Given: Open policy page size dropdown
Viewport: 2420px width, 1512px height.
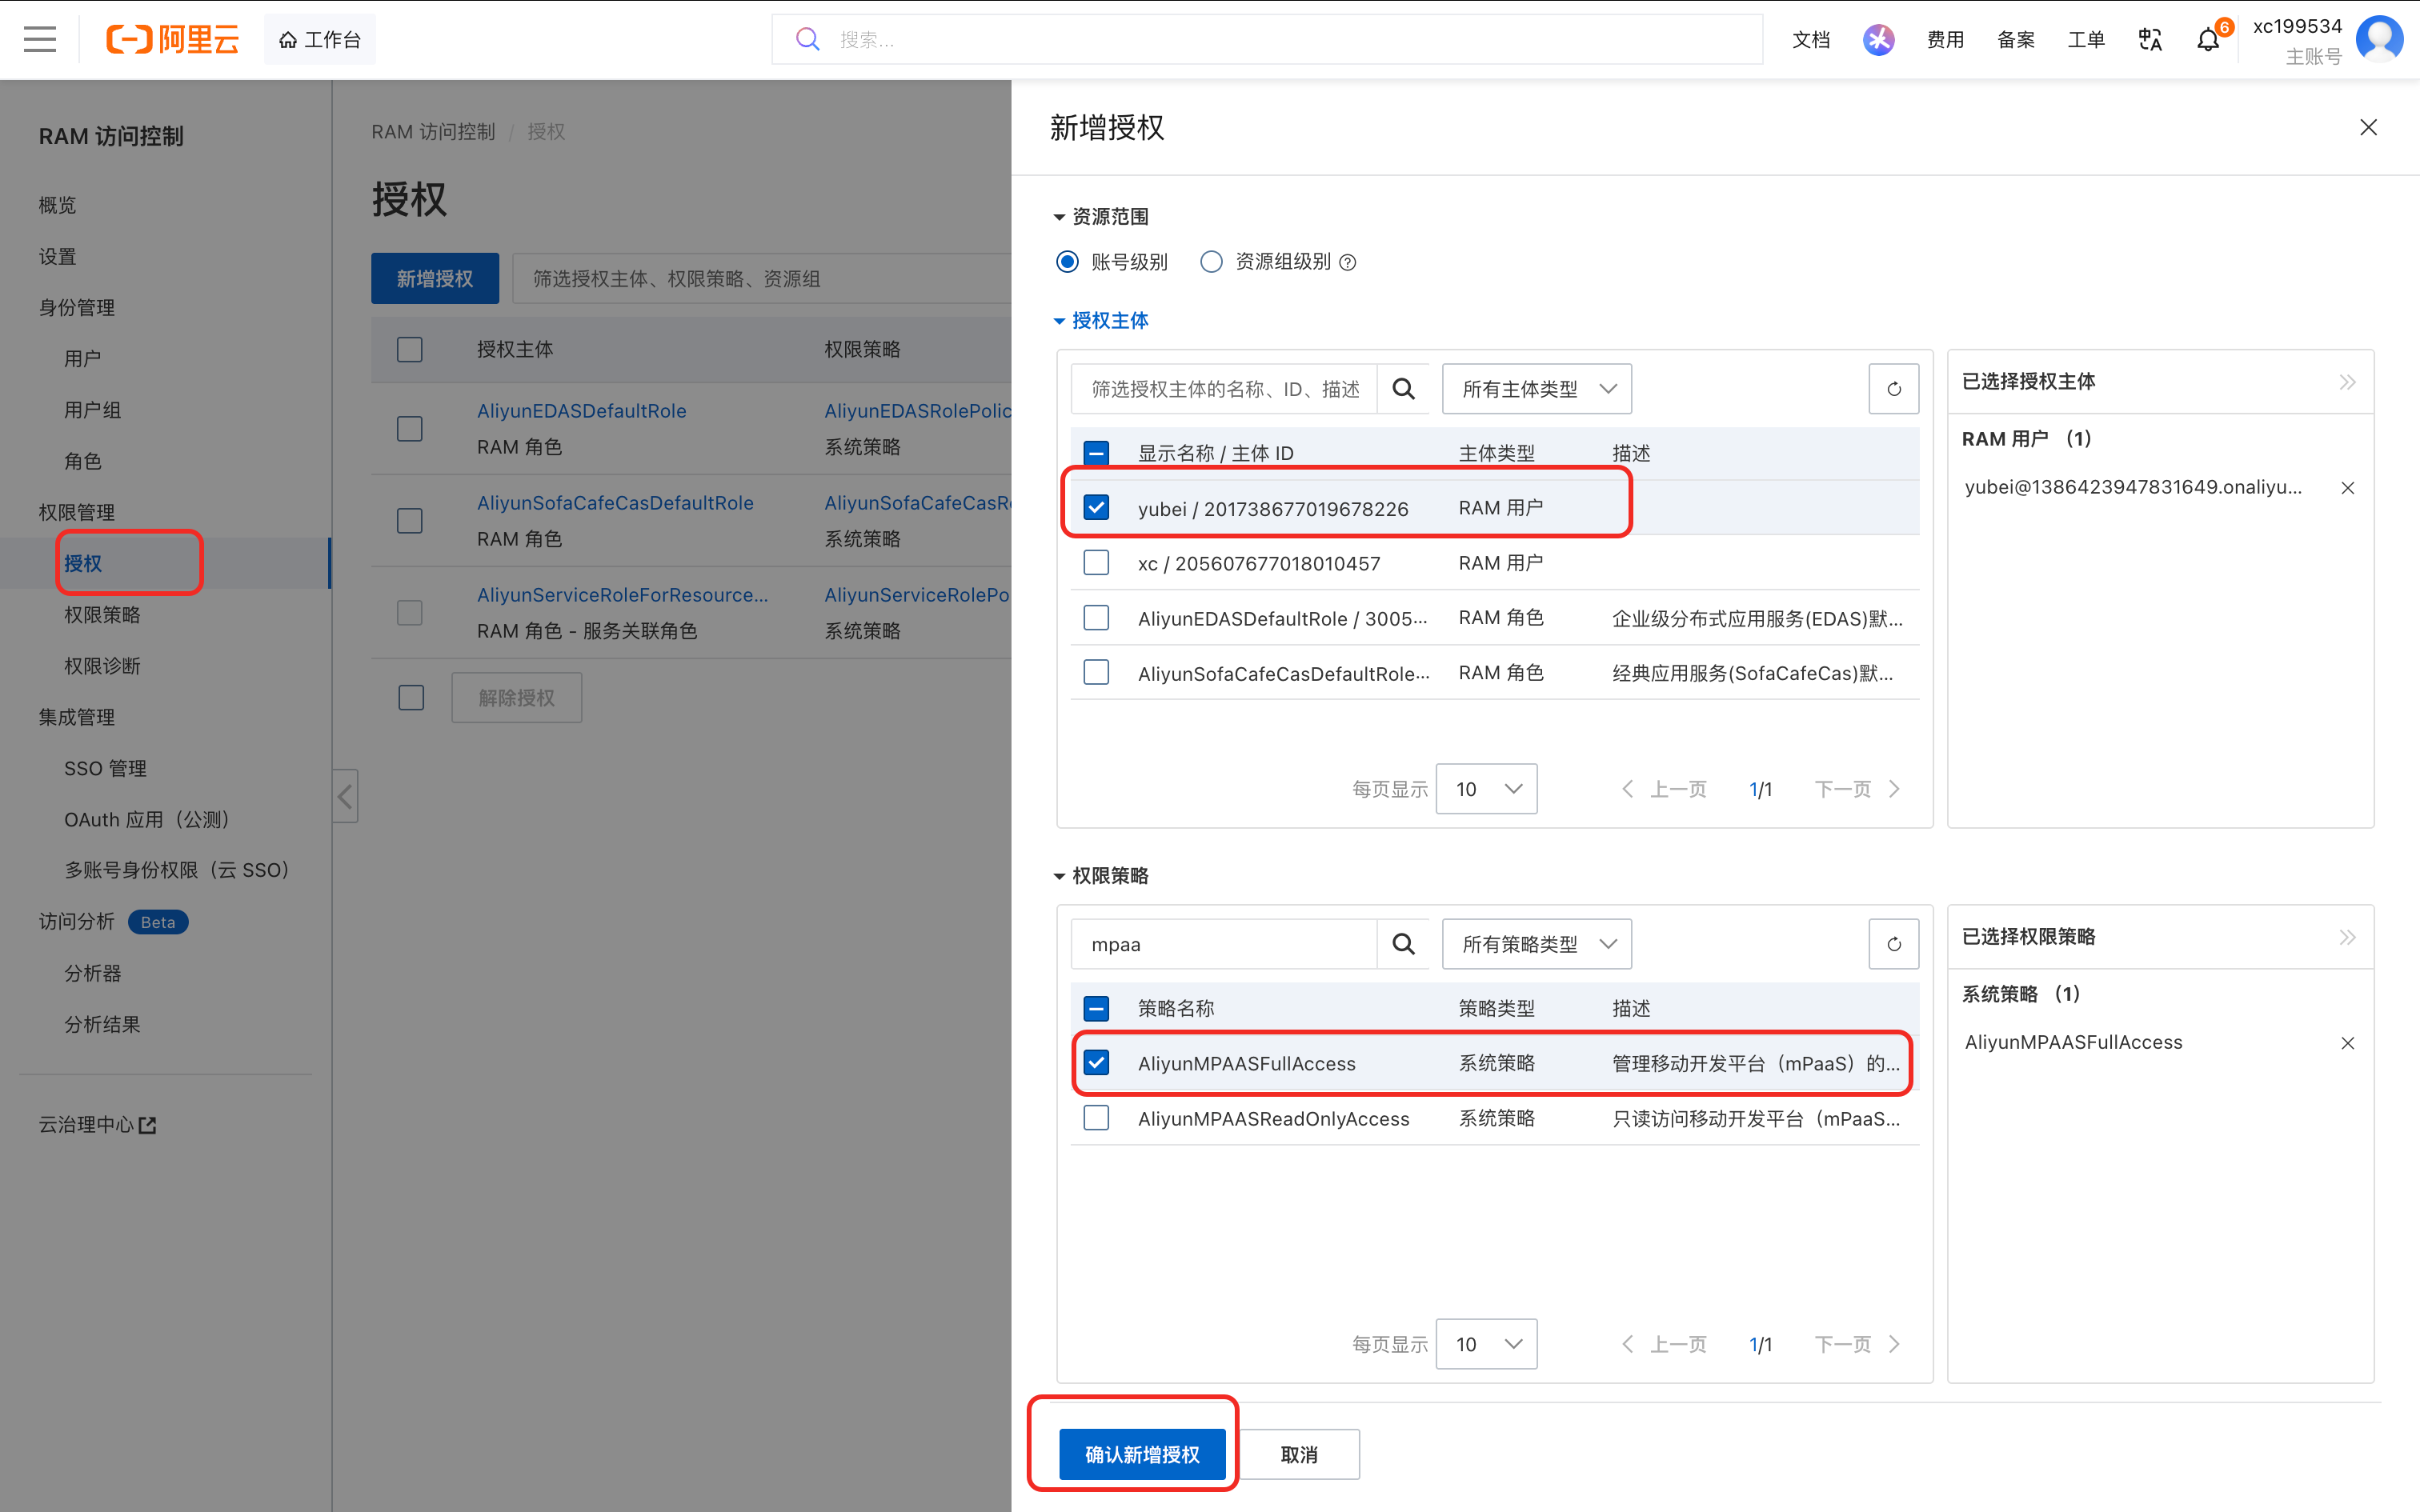Looking at the screenshot, I should click(x=1486, y=1344).
